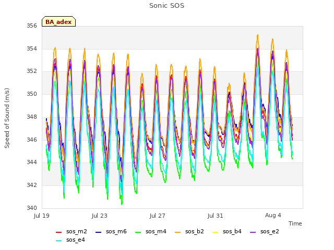
Task: Select the sos_e4 legend label
Action: pos(75,240)
